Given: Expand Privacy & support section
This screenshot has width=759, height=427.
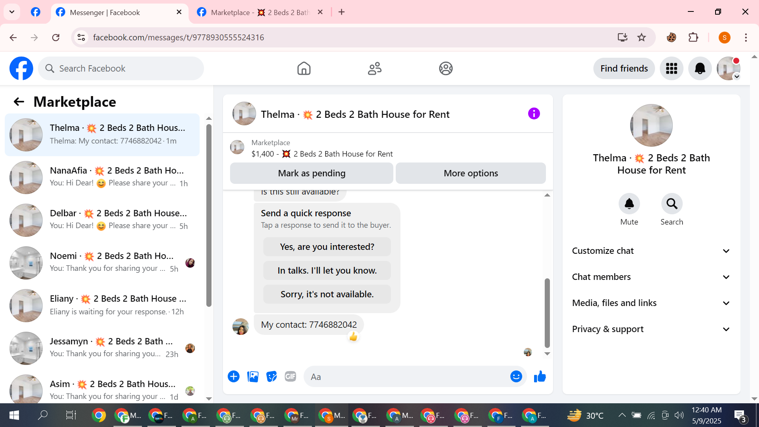Looking at the screenshot, I should [651, 329].
